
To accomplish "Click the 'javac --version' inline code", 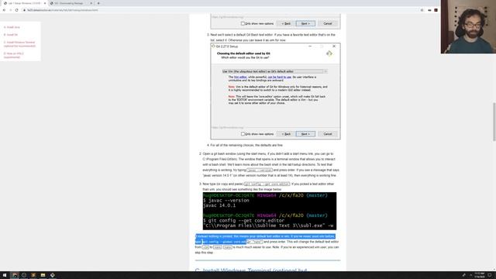I will [260, 170].
